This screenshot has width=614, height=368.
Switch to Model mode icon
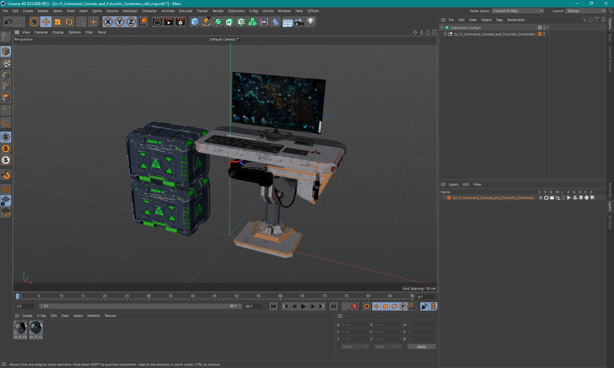6,51
